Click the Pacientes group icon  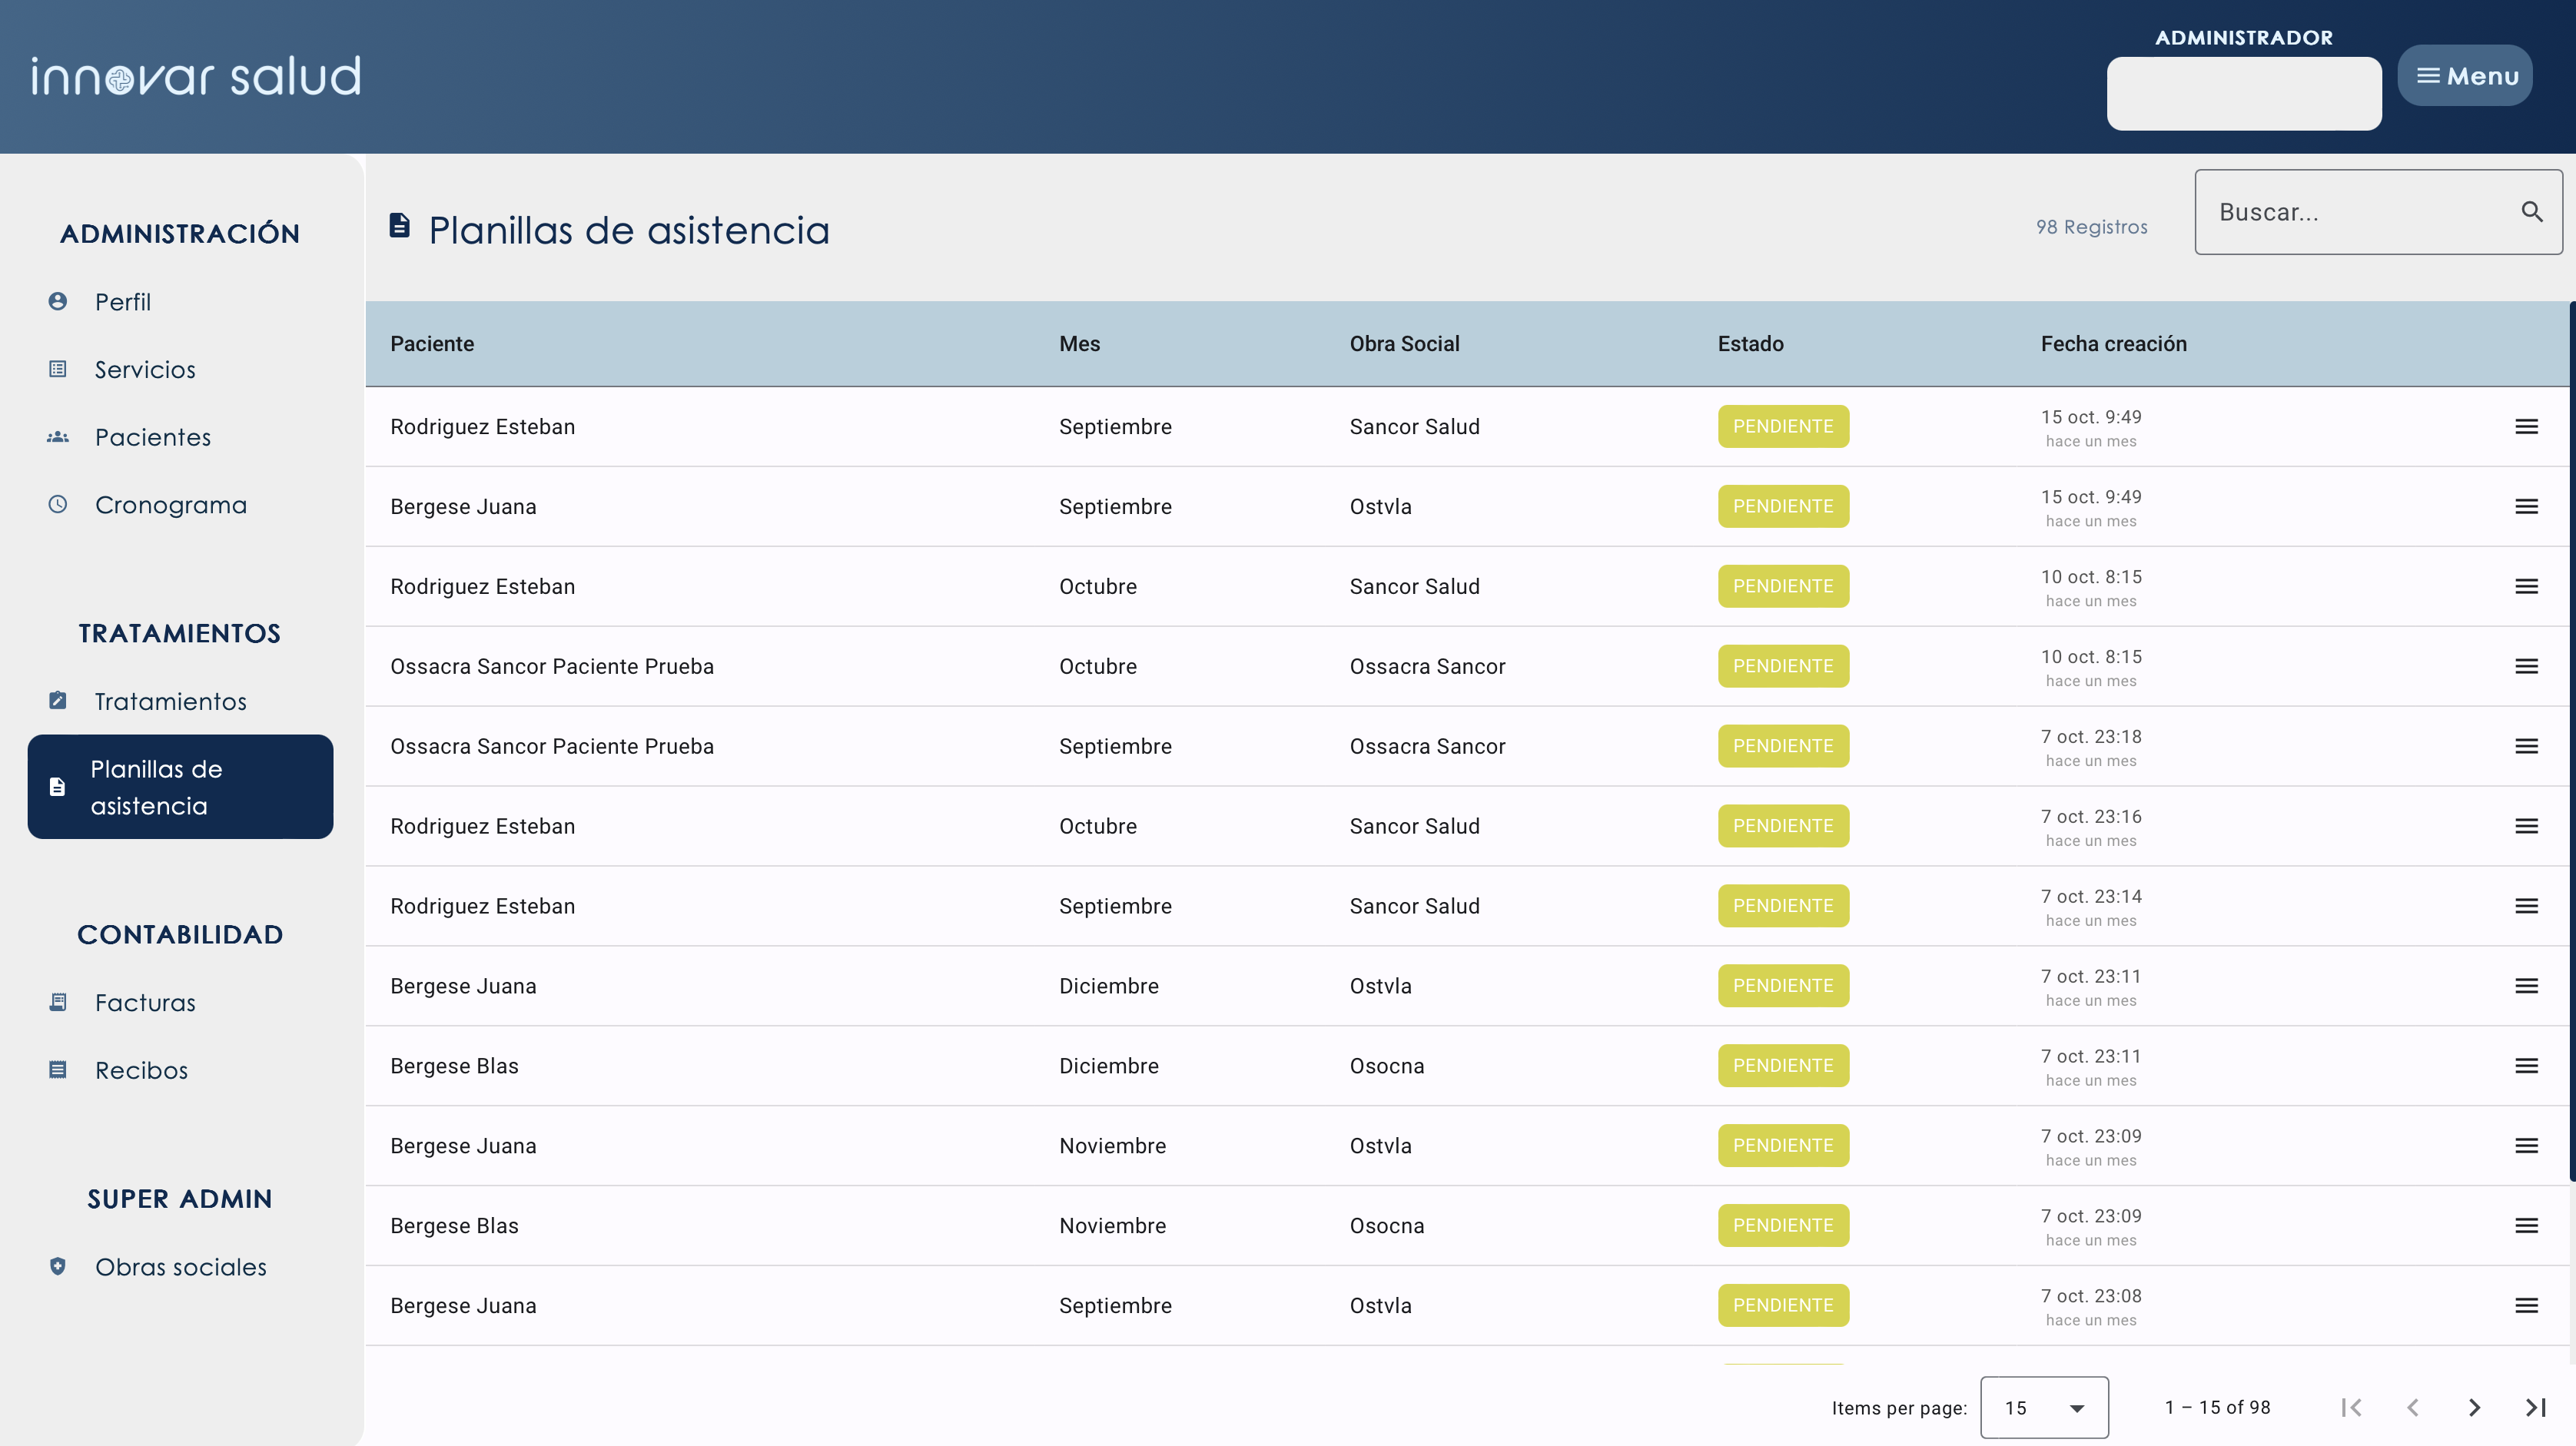click(58, 437)
